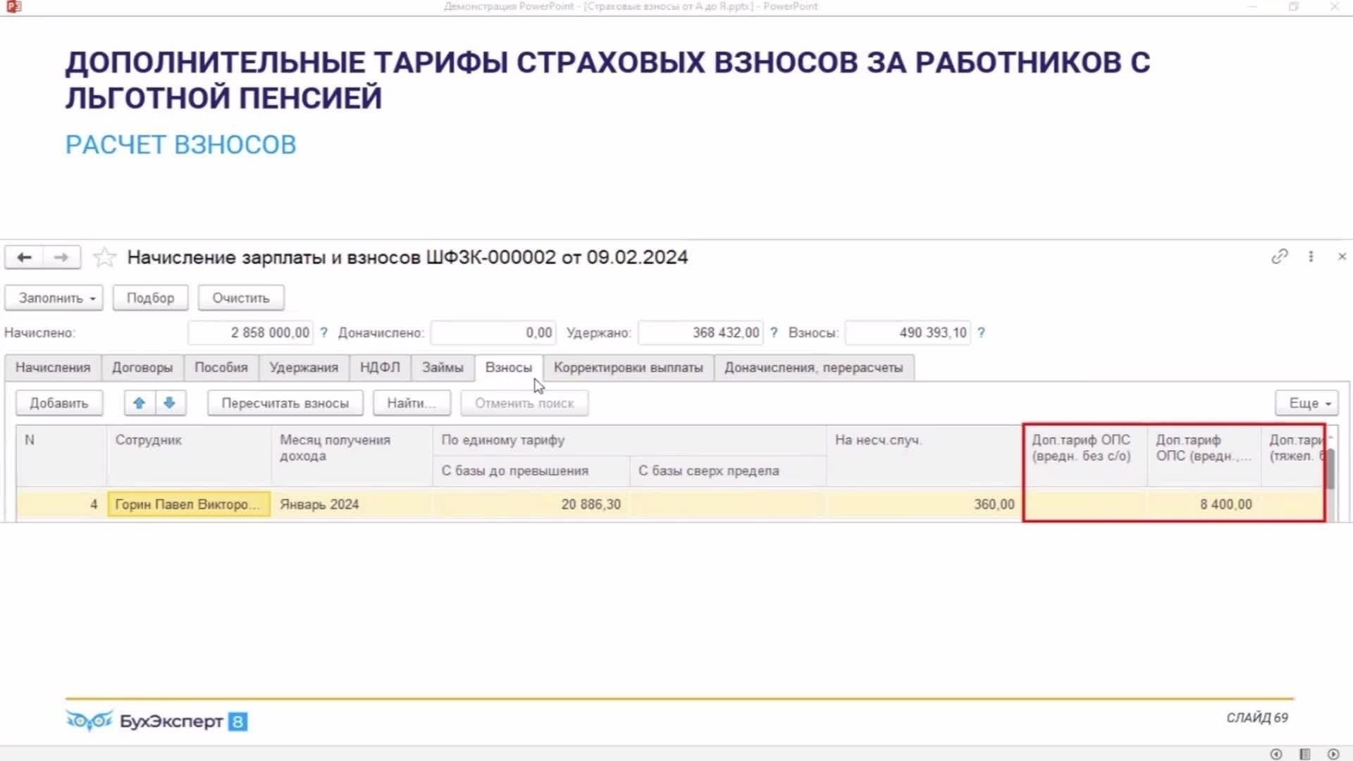Image resolution: width=1353 pixels, height=761 pixels.
Task: Click the Подбор button
Action: (150, 298)
